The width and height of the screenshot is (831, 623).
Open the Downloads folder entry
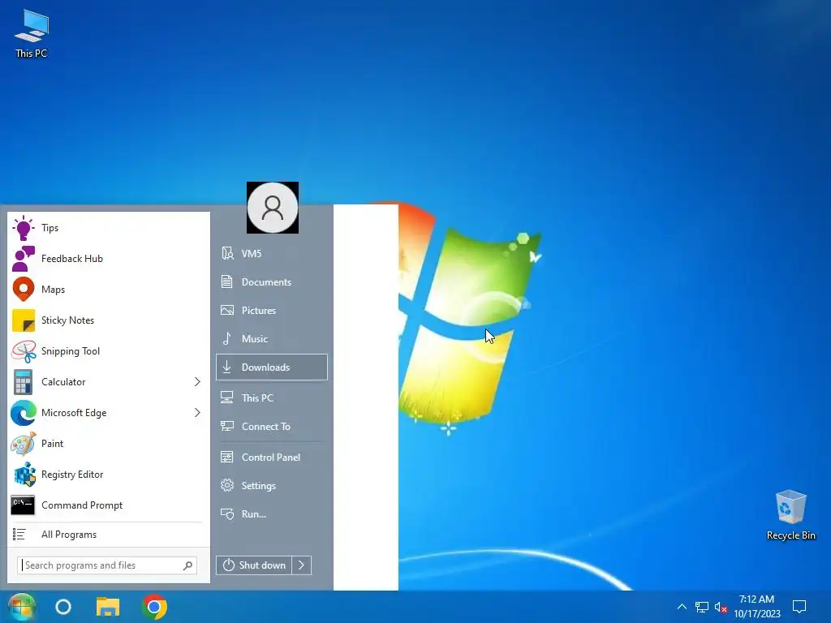(272, 367)
